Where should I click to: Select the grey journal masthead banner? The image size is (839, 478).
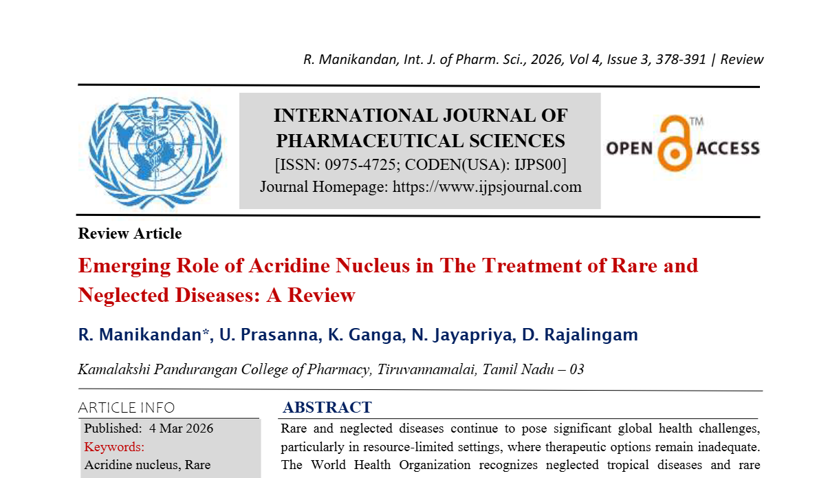pyautogui.click(x=419, y=150)
